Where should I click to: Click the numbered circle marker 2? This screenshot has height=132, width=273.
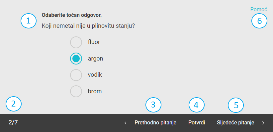(14, 104)
